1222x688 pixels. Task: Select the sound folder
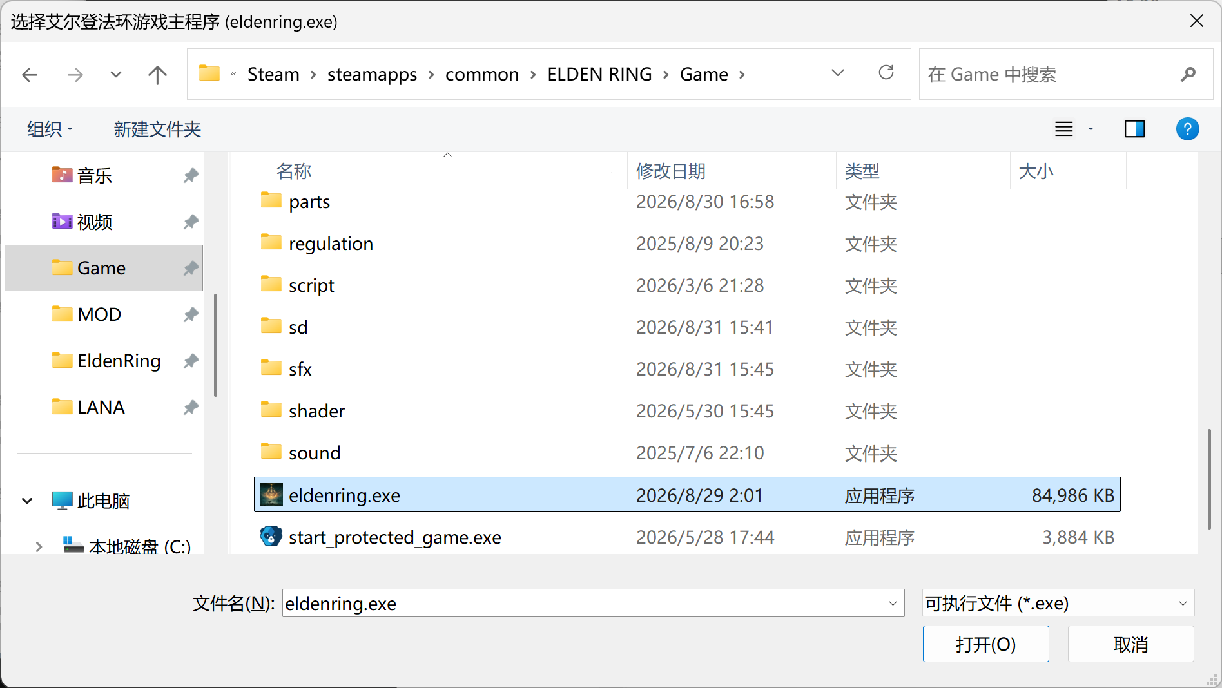click(x=687, y=453)
